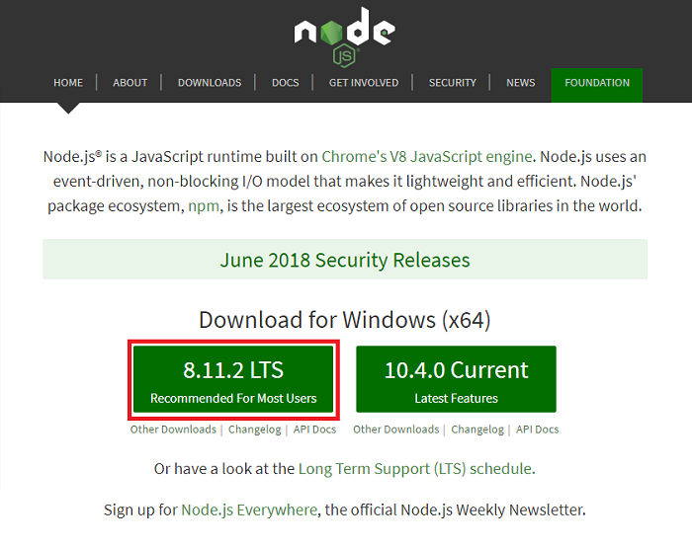Viewport: 692px width, 548px height.
Task: Open the HOME navigation item
Action: coord(68,83)
